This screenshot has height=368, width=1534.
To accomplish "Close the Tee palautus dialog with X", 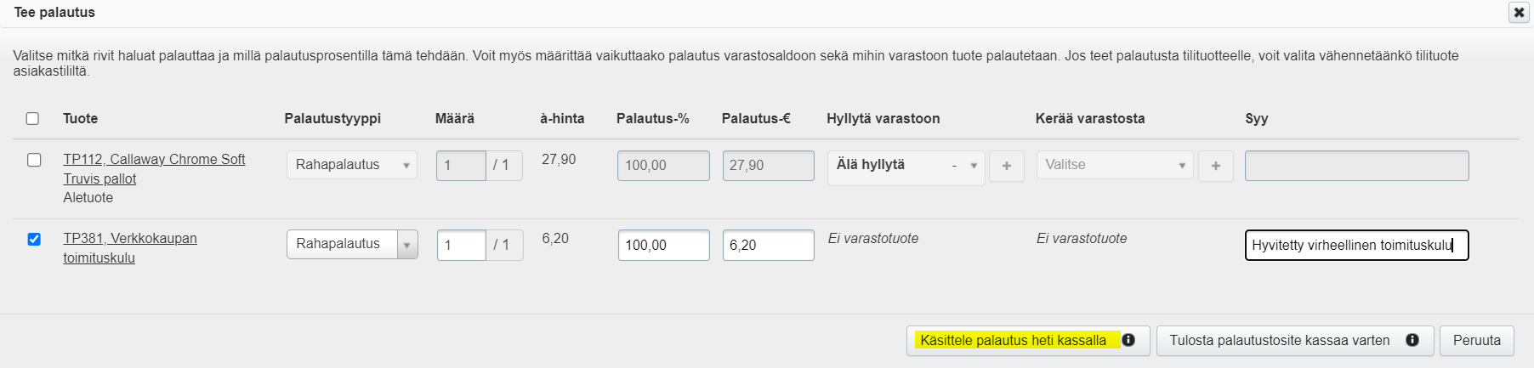I will tap(1518, 13).
